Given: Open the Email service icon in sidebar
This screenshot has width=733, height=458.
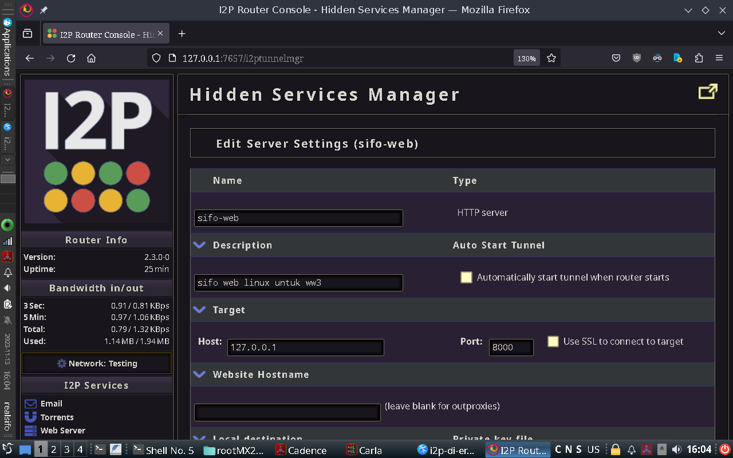Looking at the screenshot, I should tap(30, 404).
